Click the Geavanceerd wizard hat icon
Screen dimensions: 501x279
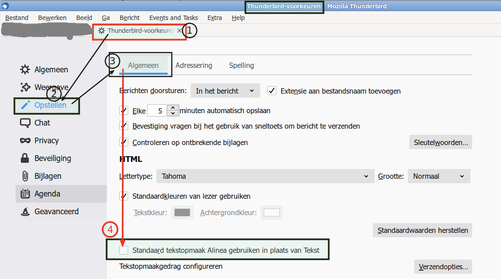coord(25,212)
